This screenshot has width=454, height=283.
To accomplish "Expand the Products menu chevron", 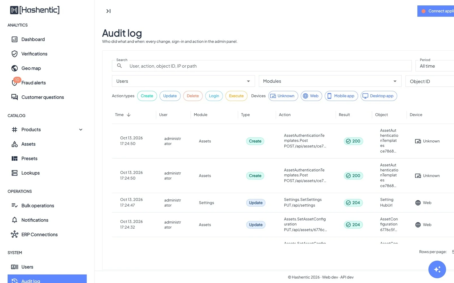I will pos(81,130).
